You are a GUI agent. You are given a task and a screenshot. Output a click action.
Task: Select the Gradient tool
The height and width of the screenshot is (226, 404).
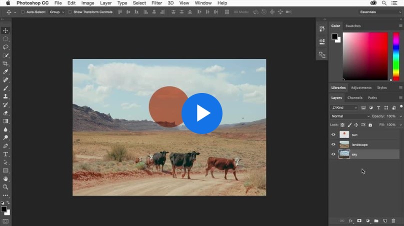click(5, 121)
